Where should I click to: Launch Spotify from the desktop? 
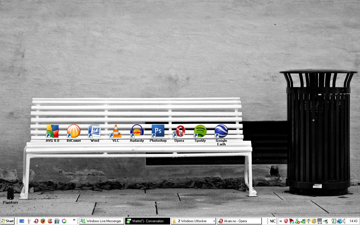click(x=200, y=133)
